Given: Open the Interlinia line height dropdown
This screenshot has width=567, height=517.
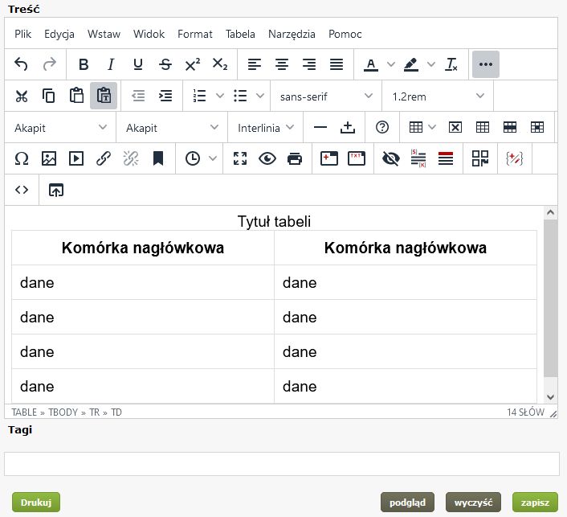Looking at the screenshot, I should tap(266, 127).
